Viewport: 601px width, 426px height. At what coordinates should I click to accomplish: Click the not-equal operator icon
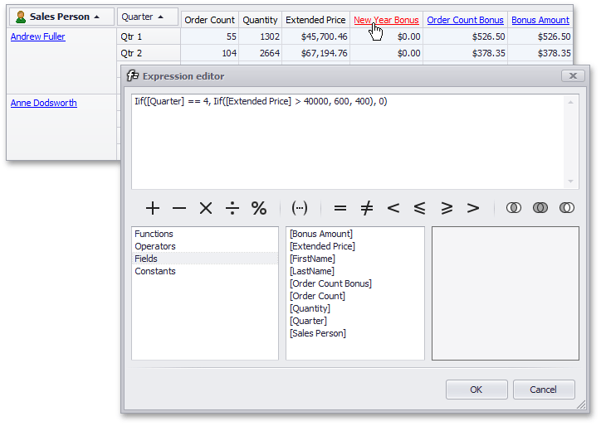pos(367,208)
